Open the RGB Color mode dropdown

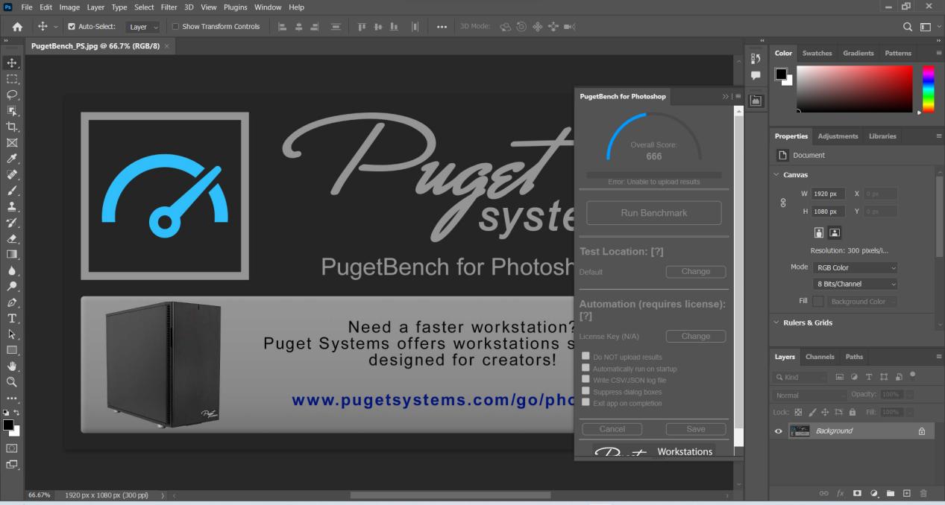click(x=855, y=267)
